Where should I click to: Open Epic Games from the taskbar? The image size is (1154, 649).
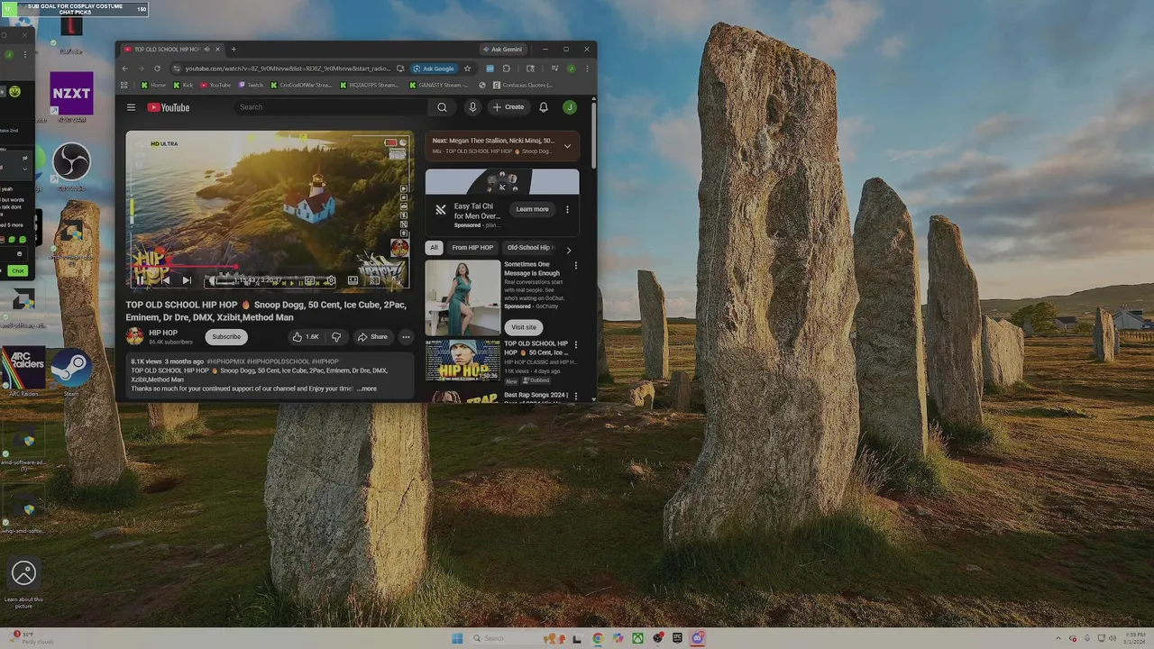(677, 638)
